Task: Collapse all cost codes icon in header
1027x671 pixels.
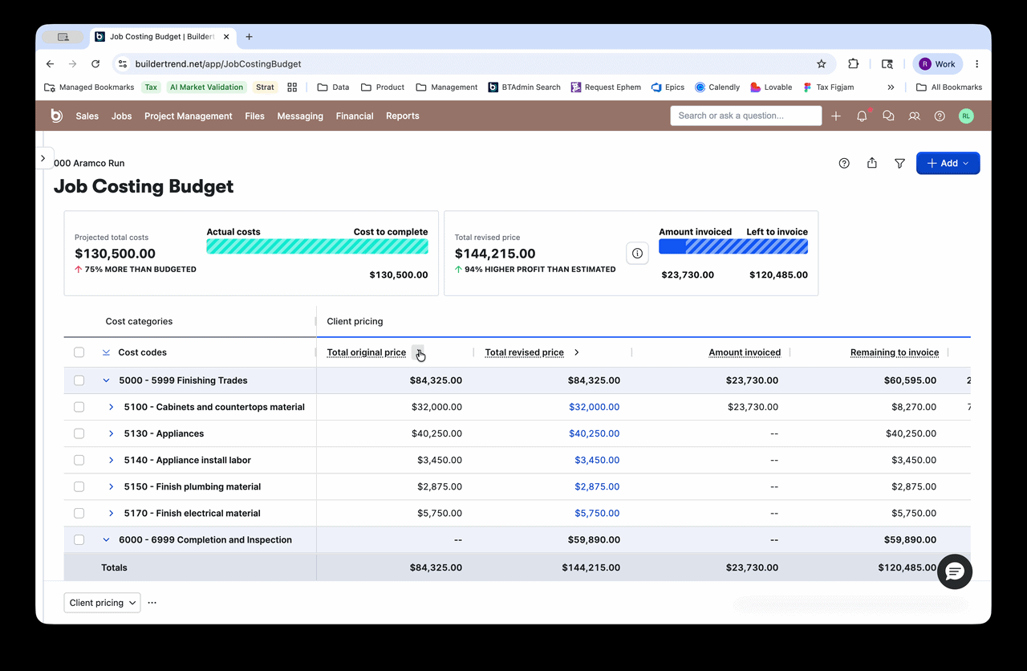Action: tap(106, 352)
